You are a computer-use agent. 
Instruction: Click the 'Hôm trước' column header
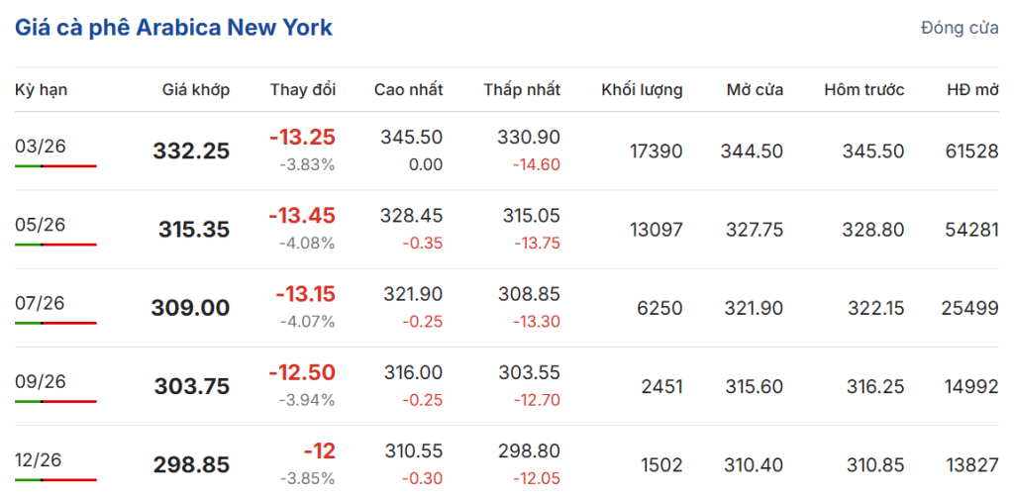(863, 90)
